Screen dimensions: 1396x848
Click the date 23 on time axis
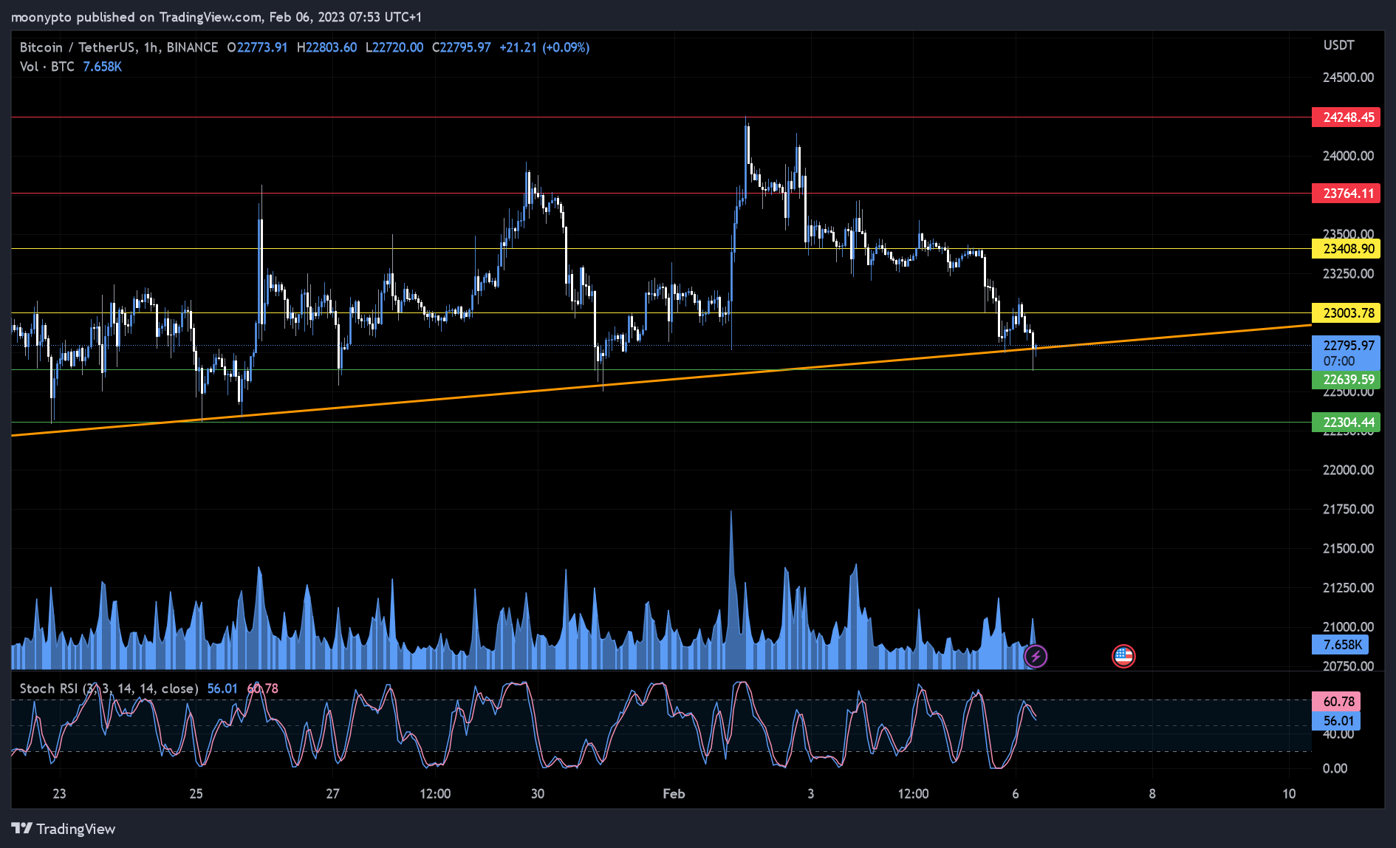click(59, 794)
